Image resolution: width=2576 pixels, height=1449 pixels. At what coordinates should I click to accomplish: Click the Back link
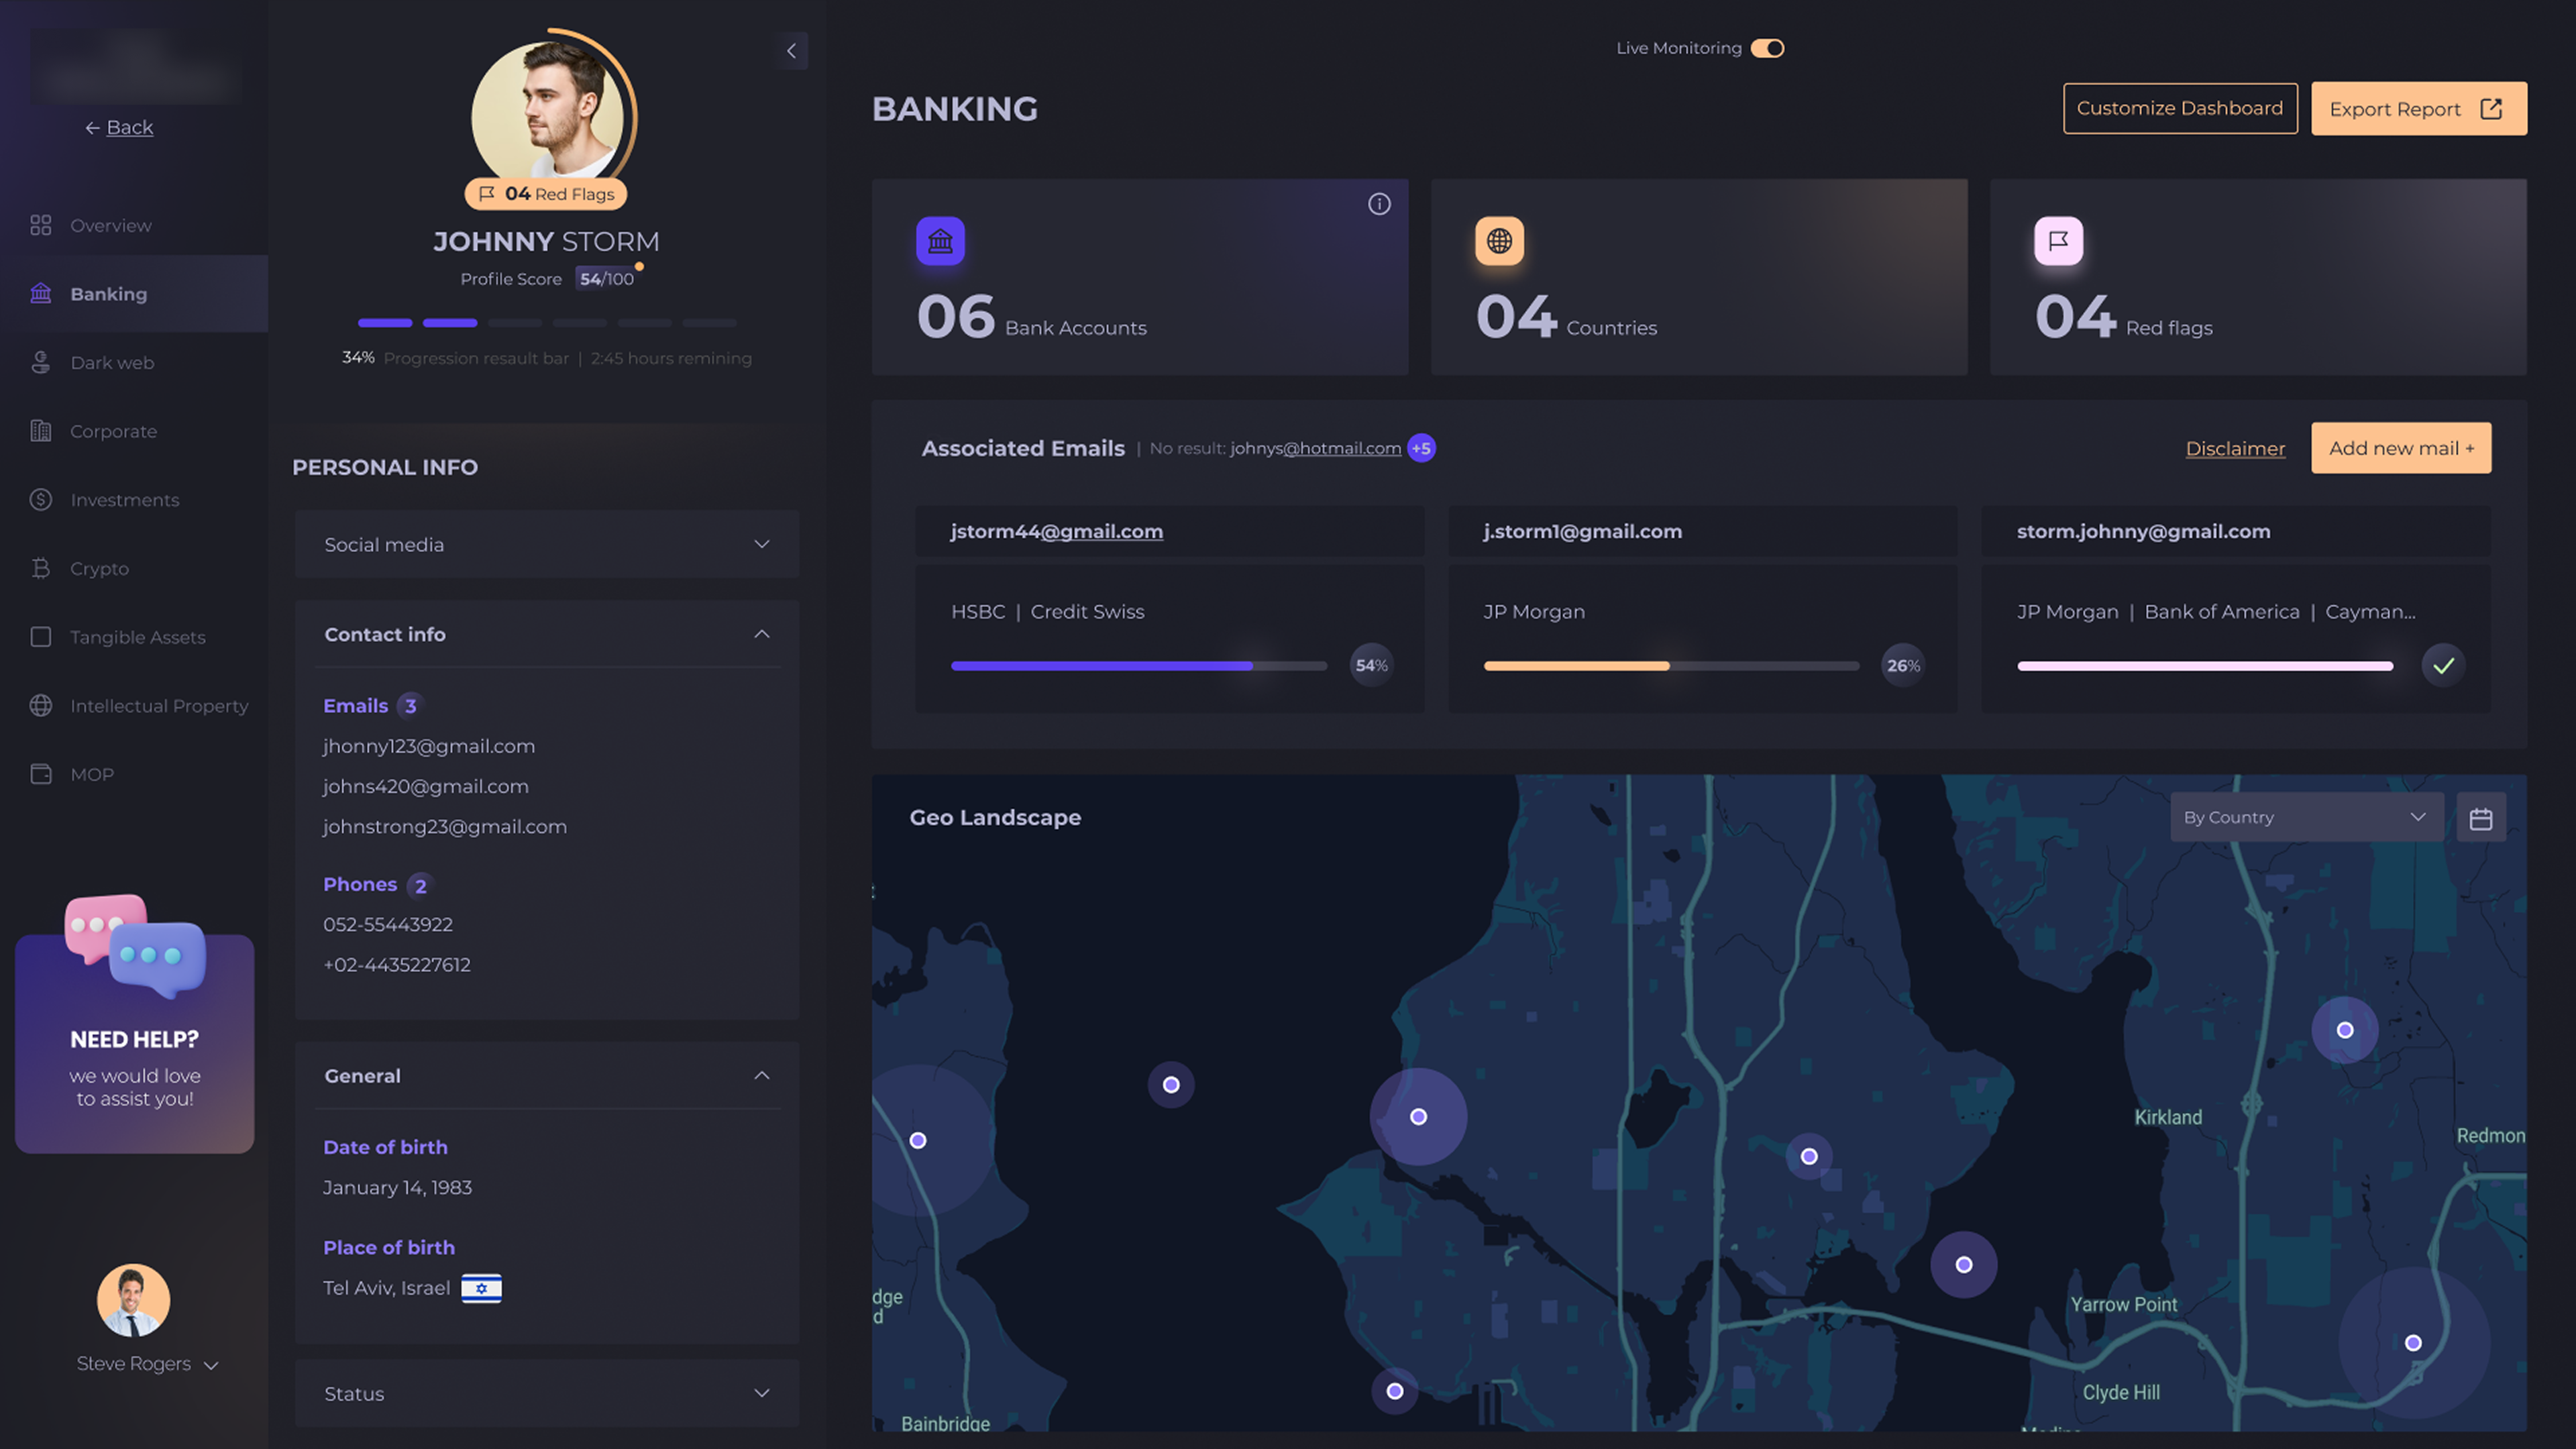coord(119,127)
